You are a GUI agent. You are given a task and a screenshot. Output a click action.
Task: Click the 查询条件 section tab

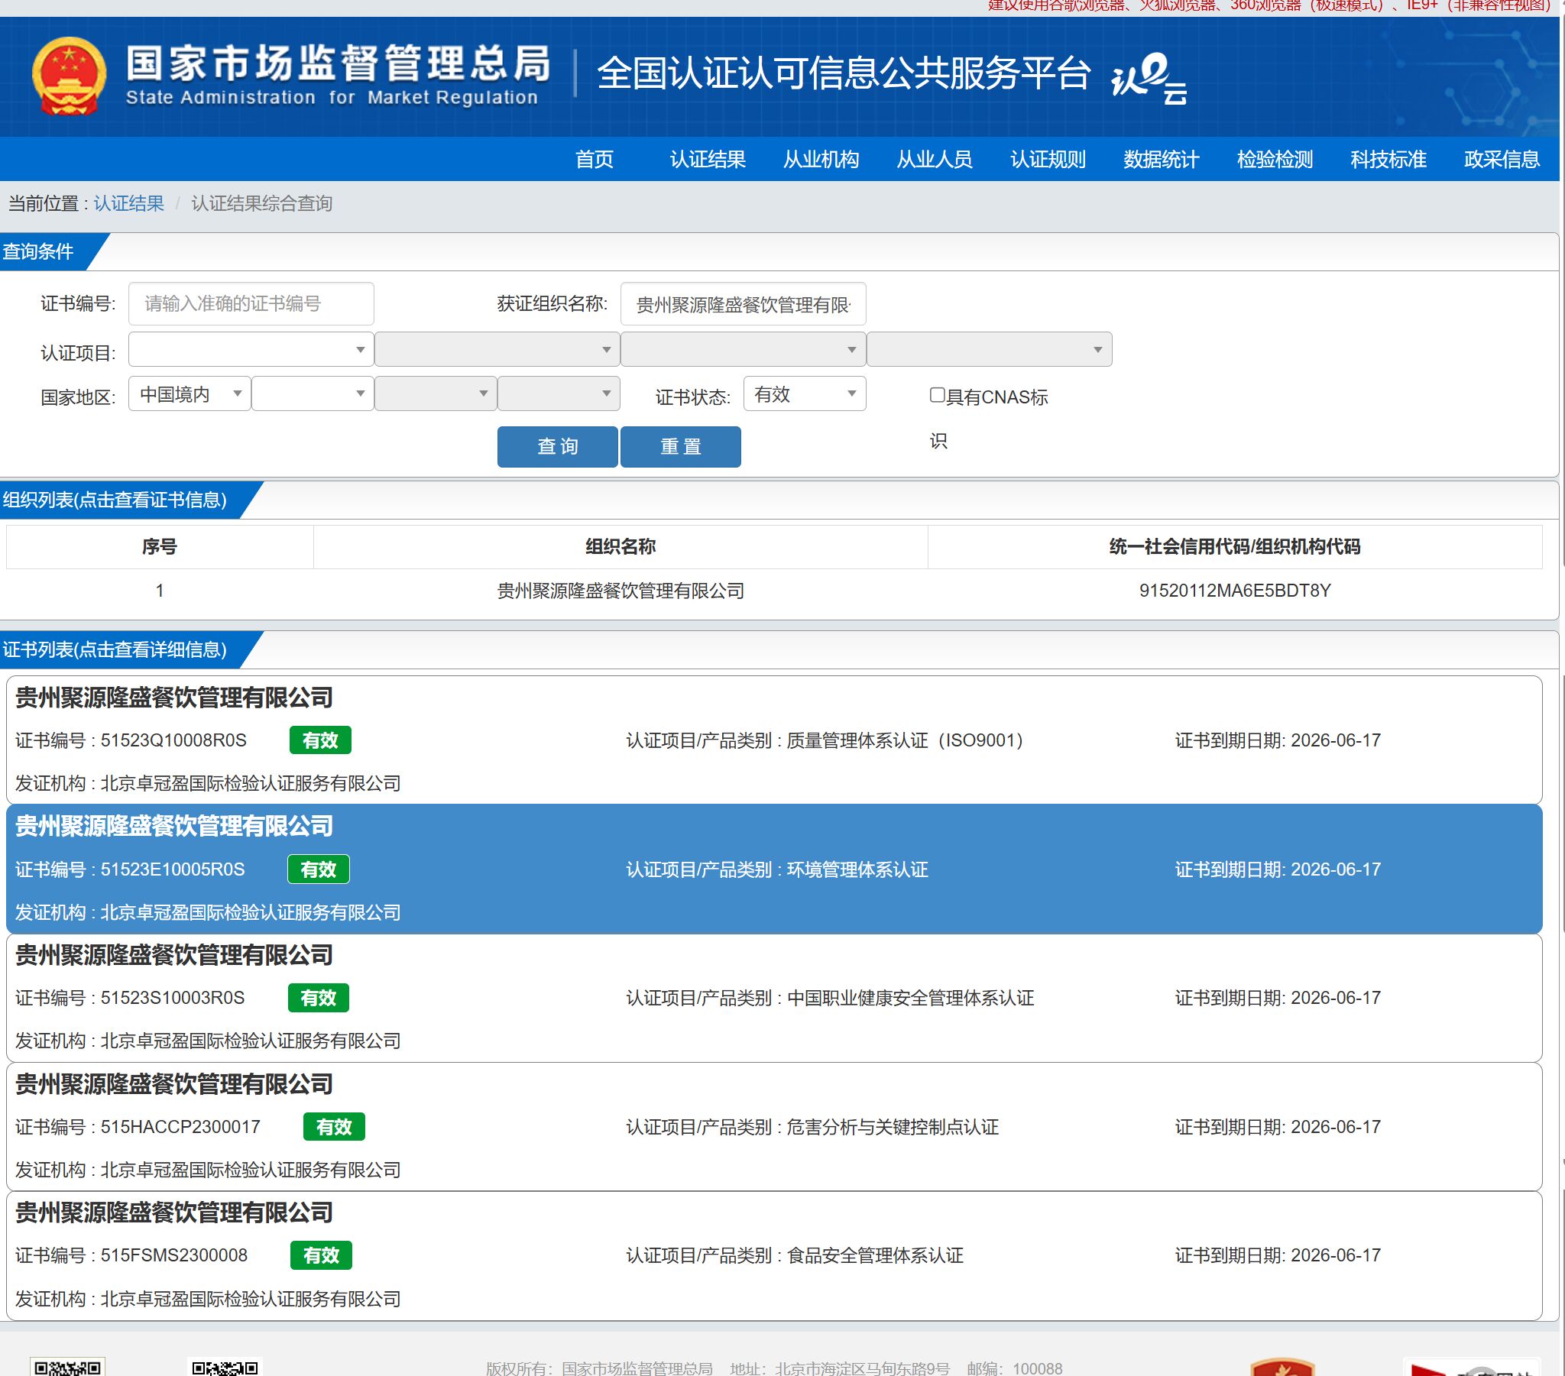[42, 252]
